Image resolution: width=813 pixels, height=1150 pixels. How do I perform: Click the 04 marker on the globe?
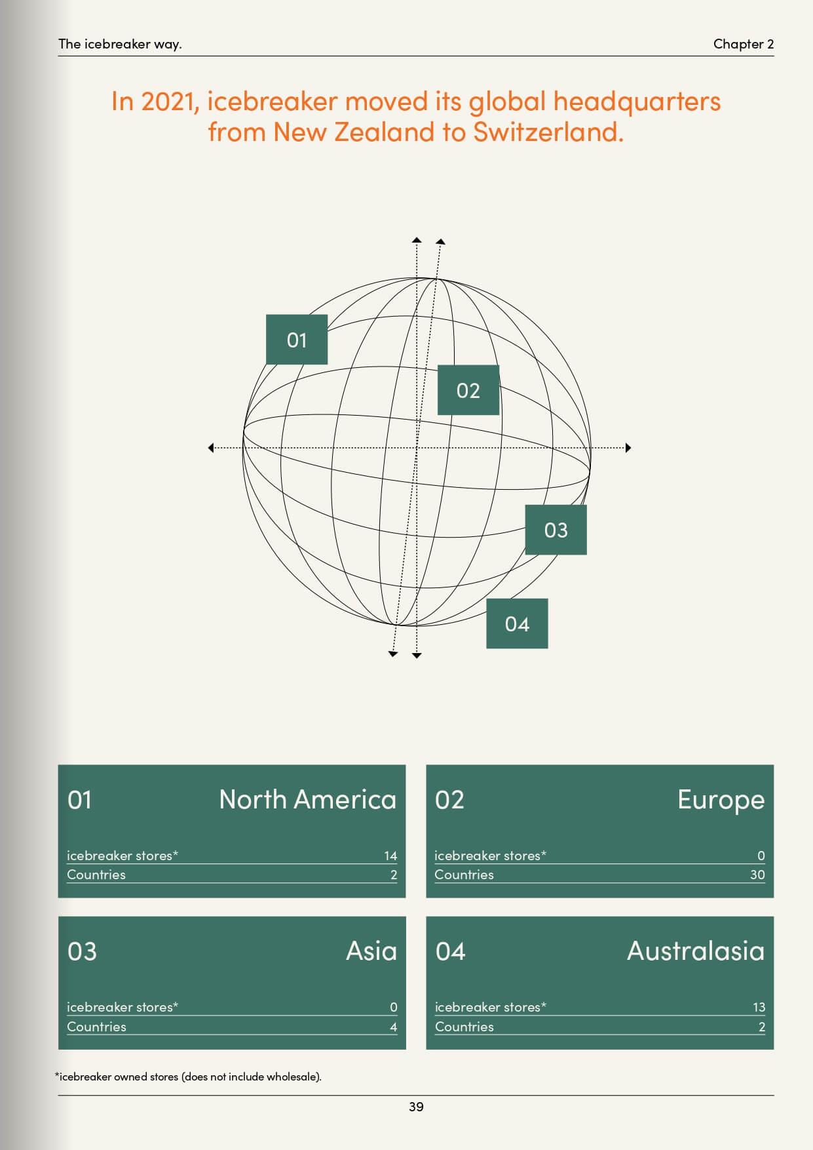click(517, 624)
